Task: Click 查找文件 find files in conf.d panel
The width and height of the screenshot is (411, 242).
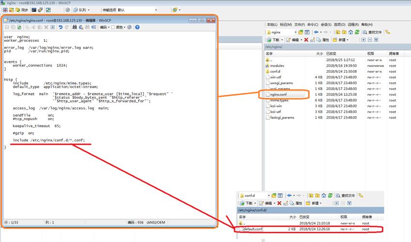Action: click(346, 196)
